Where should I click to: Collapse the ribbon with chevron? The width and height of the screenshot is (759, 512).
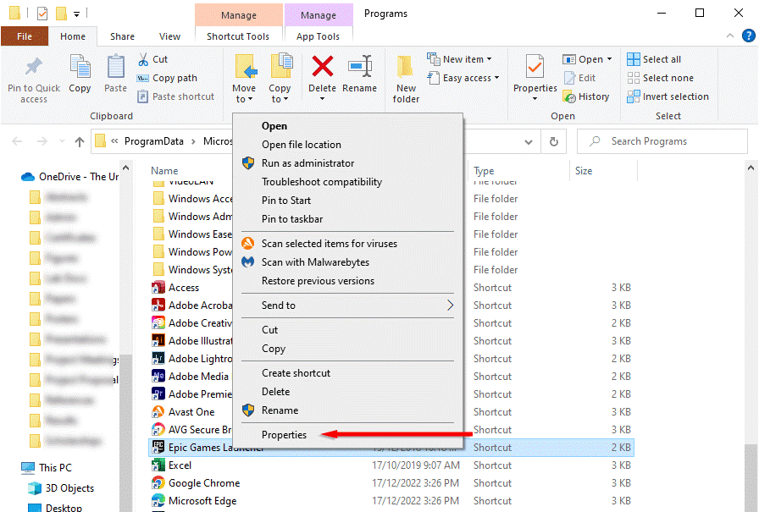[x=730, y=36]
